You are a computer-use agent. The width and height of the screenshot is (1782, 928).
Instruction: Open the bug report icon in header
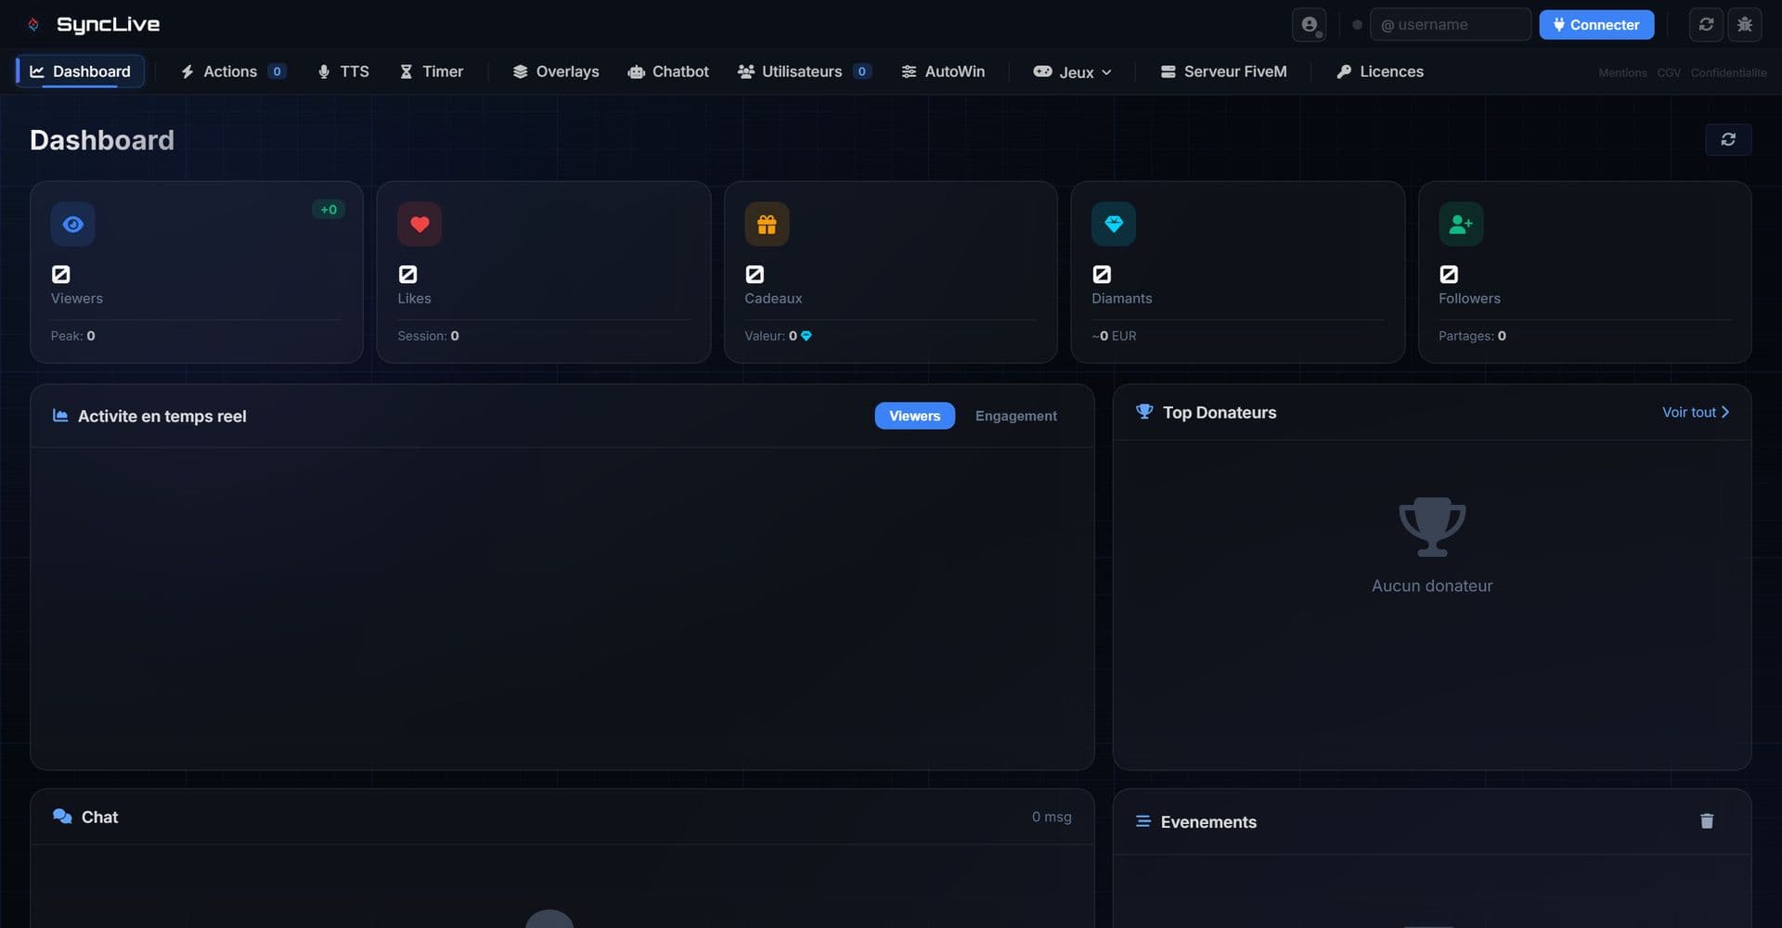pyautogui.click(x=1745, y=24)
